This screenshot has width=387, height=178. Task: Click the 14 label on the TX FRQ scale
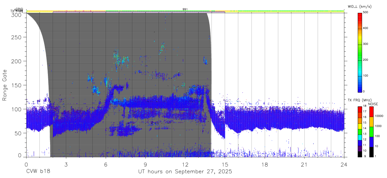click(365, 128)
